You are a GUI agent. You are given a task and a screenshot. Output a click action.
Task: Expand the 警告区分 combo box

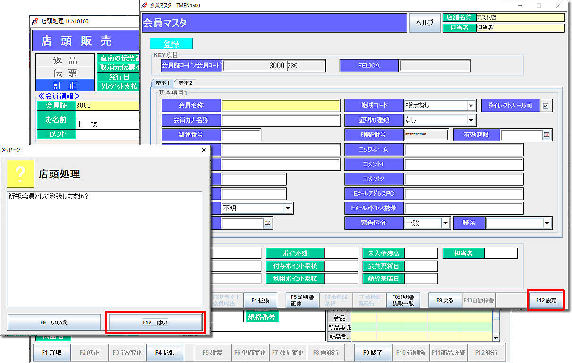click(x=445, y=223)
